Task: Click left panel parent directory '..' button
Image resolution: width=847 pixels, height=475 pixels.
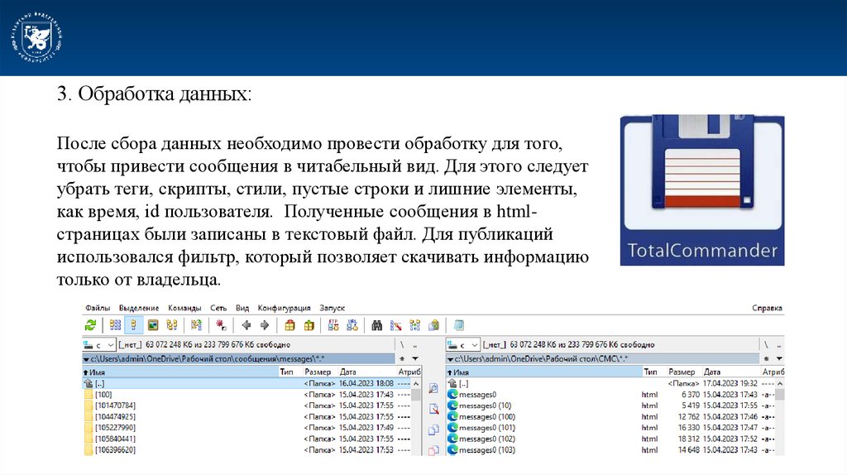Action: 415,345
